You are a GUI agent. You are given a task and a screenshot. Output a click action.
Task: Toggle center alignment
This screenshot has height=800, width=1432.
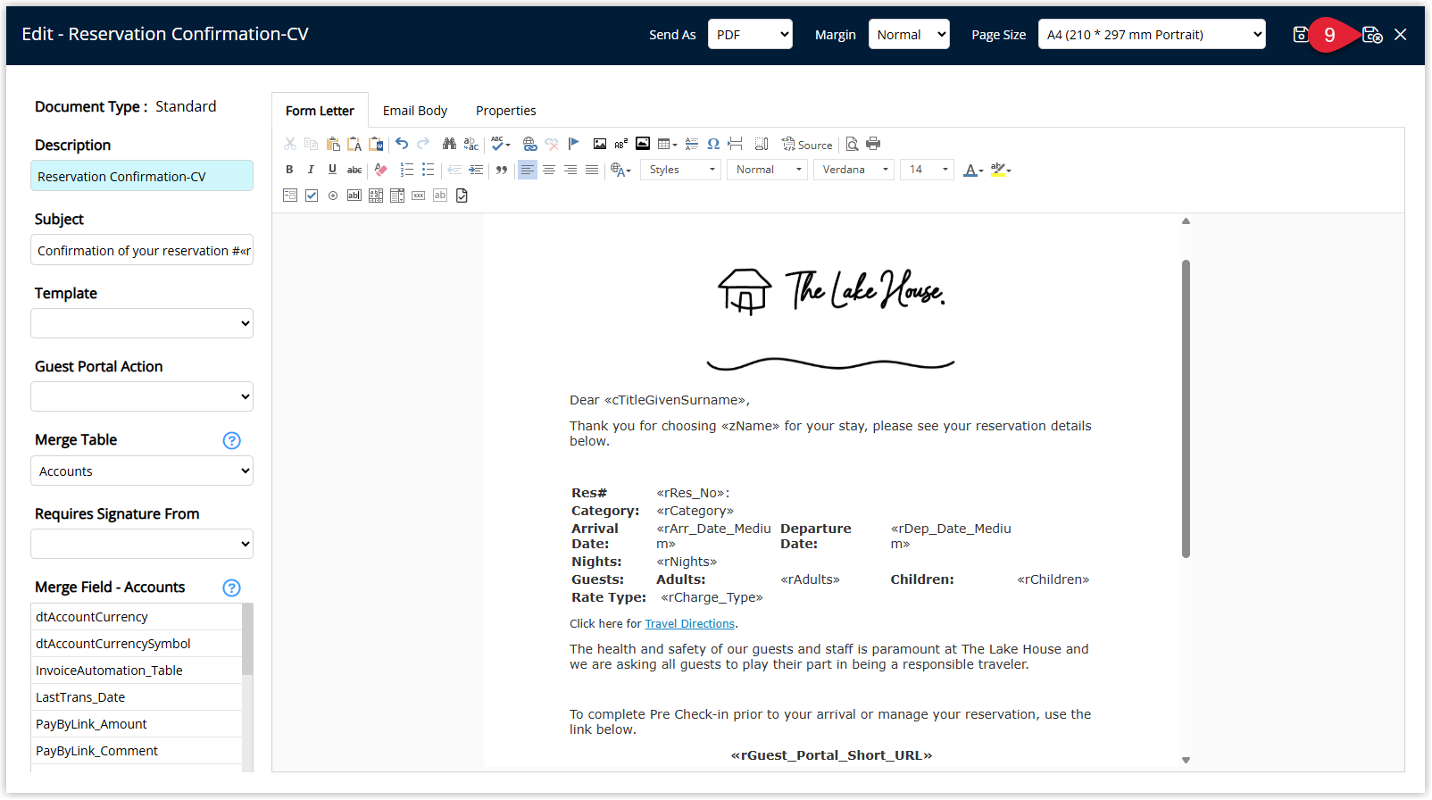tap(549, 170)
